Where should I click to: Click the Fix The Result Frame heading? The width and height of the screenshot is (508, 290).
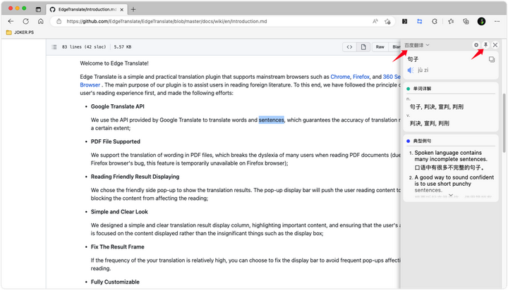[x=117, y=246]
